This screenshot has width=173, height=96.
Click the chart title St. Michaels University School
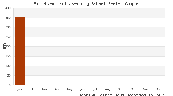click(x=86, y=4)
